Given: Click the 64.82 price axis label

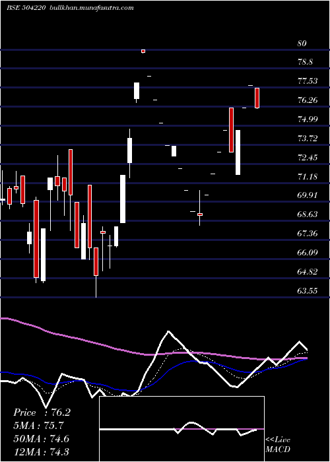Looking at the screenshot, I should 308,272.
